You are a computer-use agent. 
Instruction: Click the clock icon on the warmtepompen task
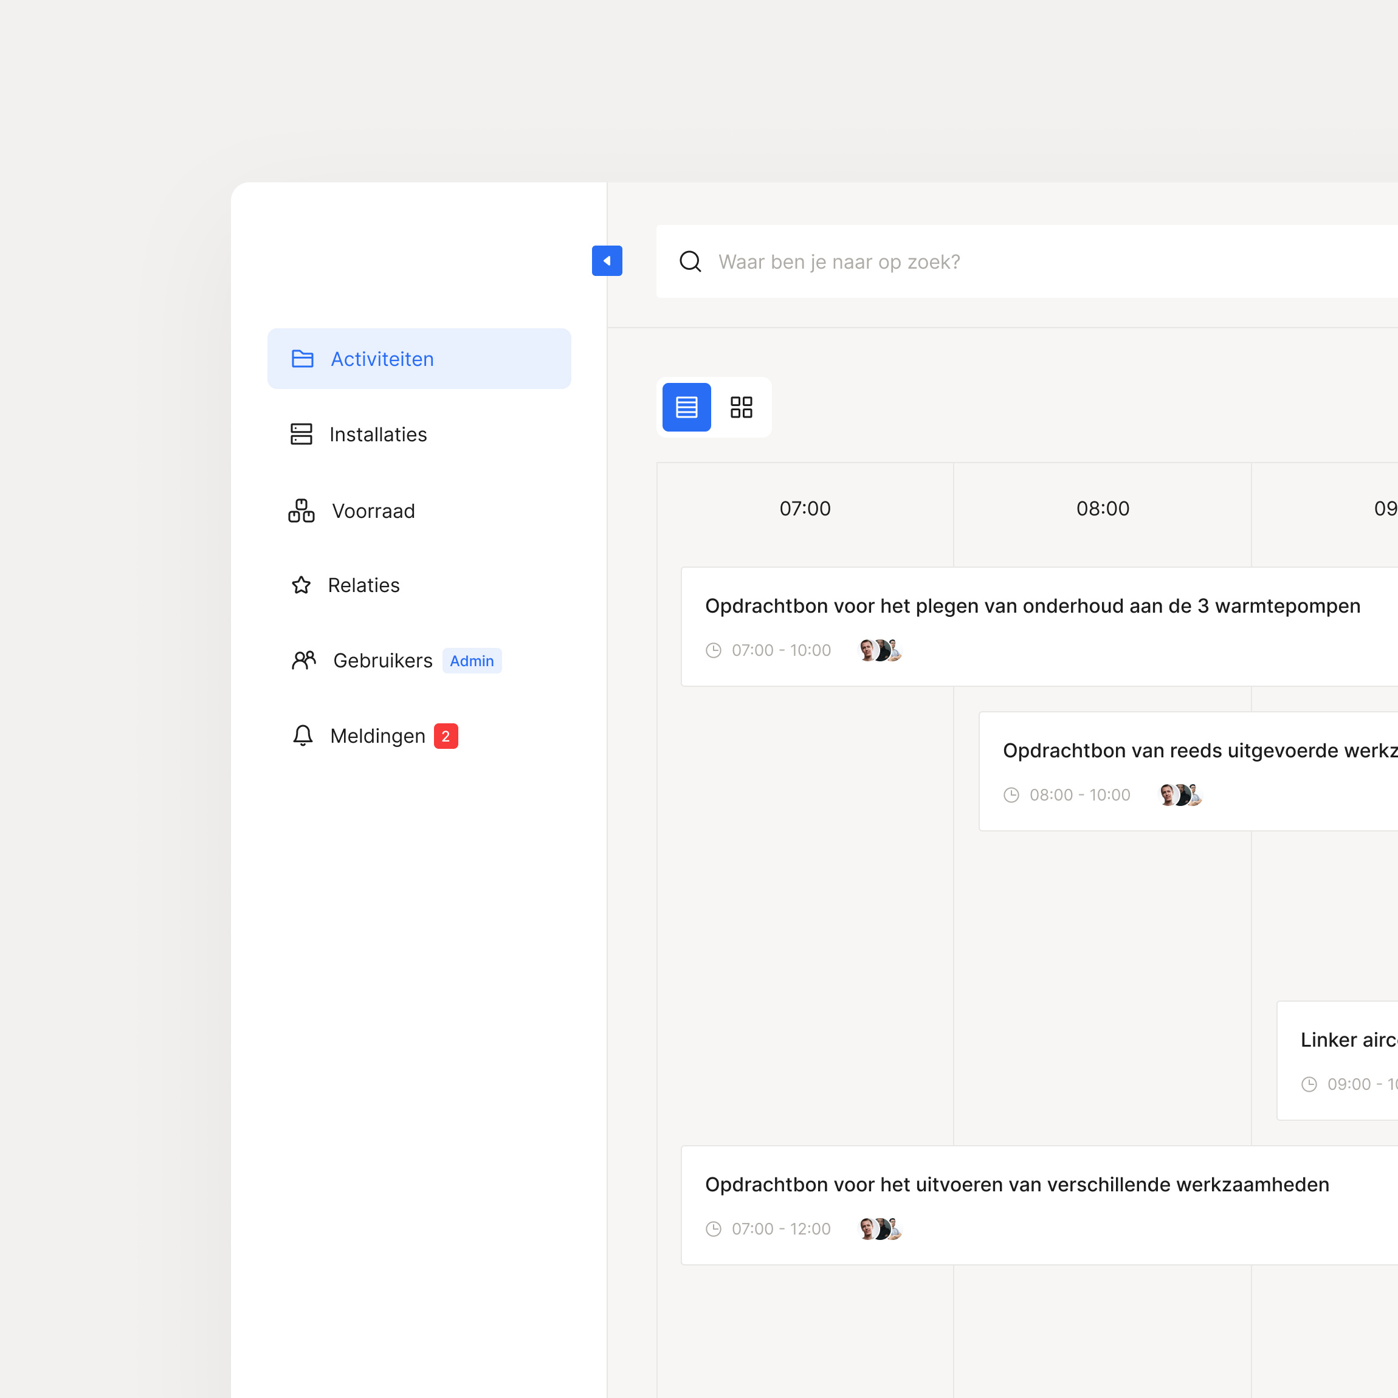coord(714,650)
